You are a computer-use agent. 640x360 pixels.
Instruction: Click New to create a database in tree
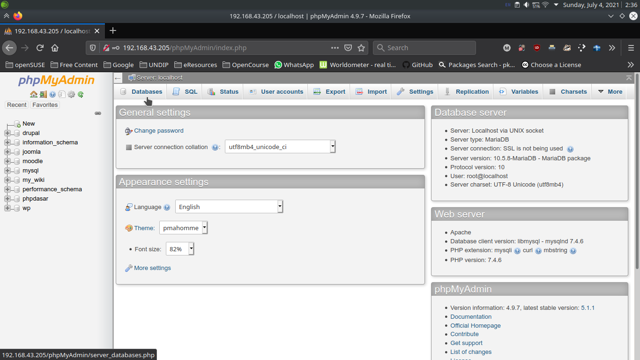pos(29,124)
